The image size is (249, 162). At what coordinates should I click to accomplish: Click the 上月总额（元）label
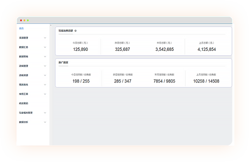click(x=207, y=43)
